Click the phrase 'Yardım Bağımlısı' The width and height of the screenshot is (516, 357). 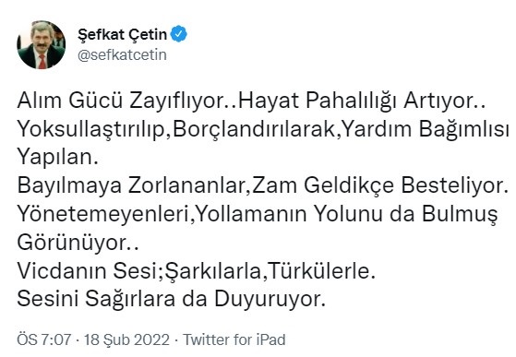tap(424, 129)
